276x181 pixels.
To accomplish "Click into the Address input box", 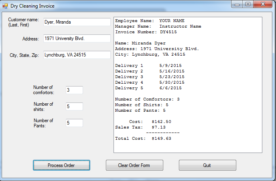I will pos(76,38).
